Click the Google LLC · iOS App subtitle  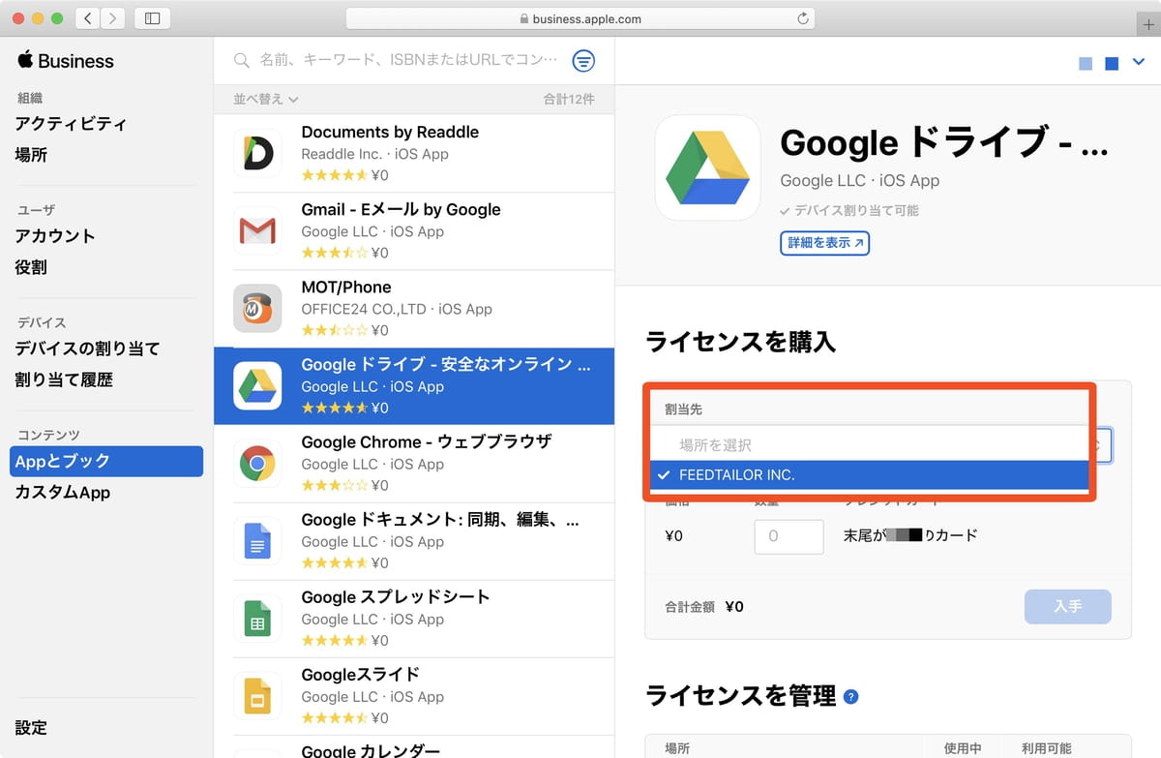click(x=859, y=180)
